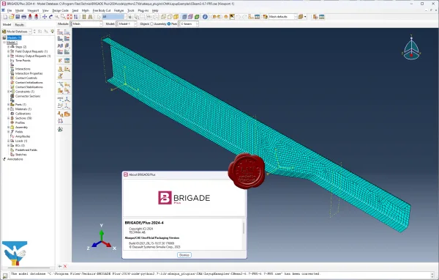Select Contact Controls in model tree

26,78
